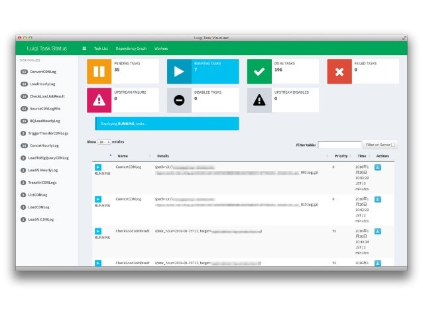Click the window fullscreen arrows icon
The height and width of the screenshot is (318, 423).
[x=404, y=38]
